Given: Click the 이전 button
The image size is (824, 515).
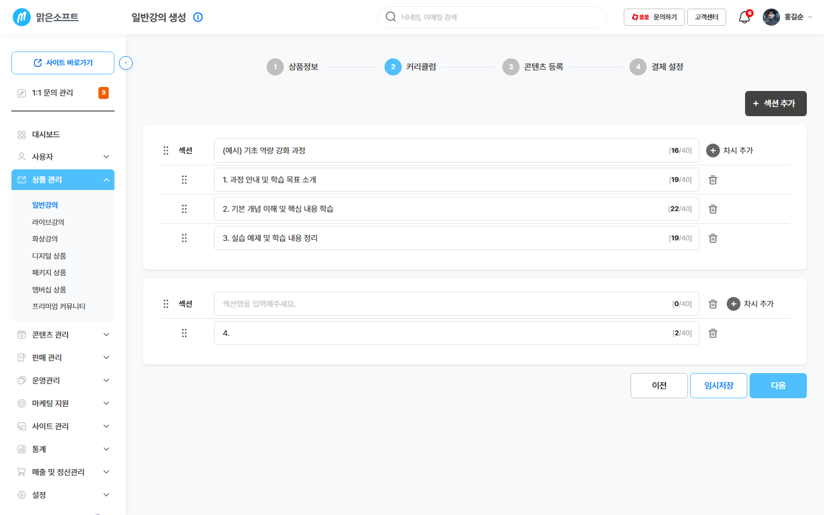Looking at the screenshot, I should 659,386.
